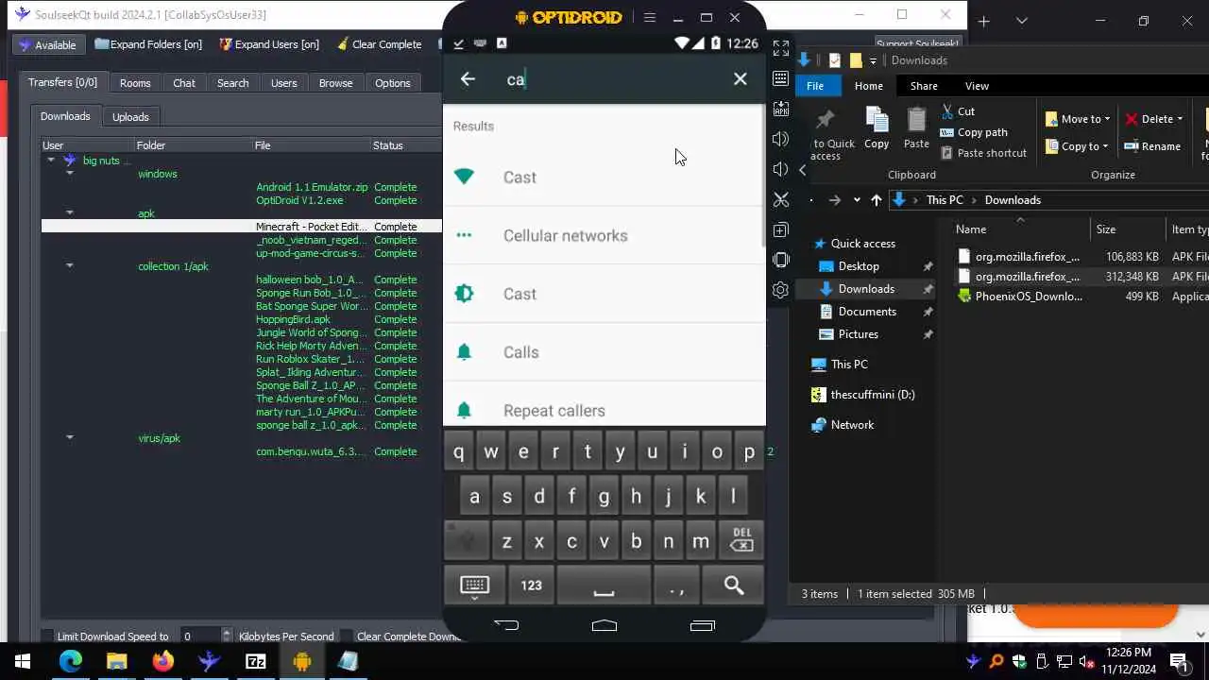
Task: Open the OptiDroid keyboard mapping icon
Action: point(780,78)
